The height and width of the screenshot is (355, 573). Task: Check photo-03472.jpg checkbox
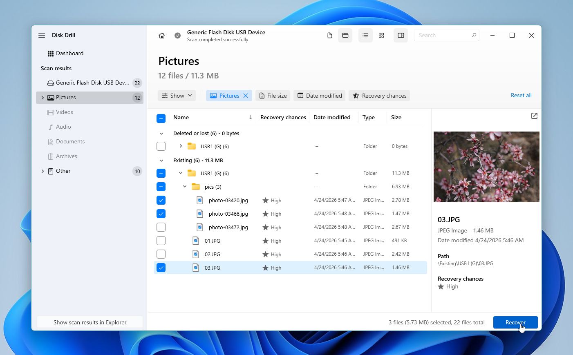click(161, 227)
